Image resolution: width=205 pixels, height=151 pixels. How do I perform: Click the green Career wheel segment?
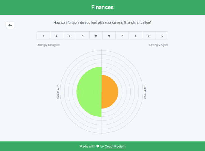coord(89,92)
